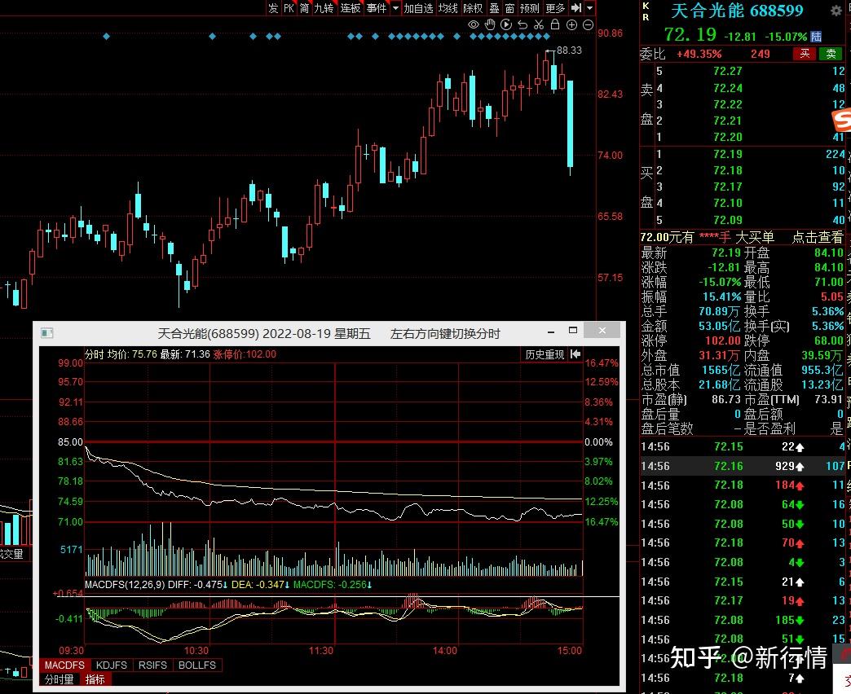Open the PK comparison tool
This screenshot has height=694, width=851.
coord(289,8)
